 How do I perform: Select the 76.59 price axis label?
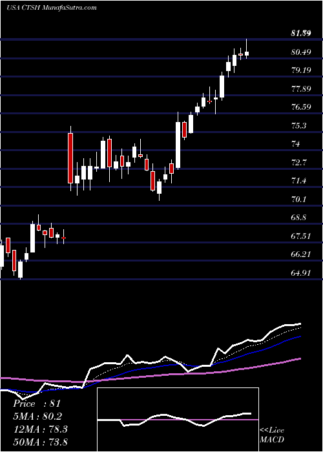point(301,107)
